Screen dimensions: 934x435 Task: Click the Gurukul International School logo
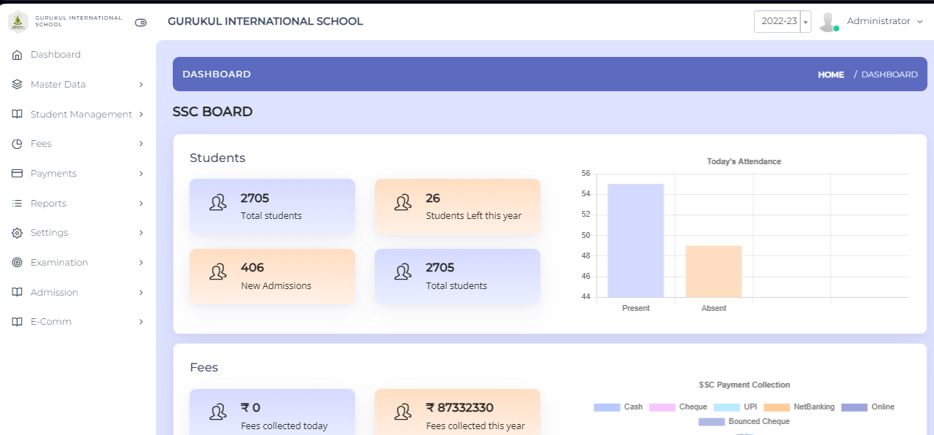18,22
